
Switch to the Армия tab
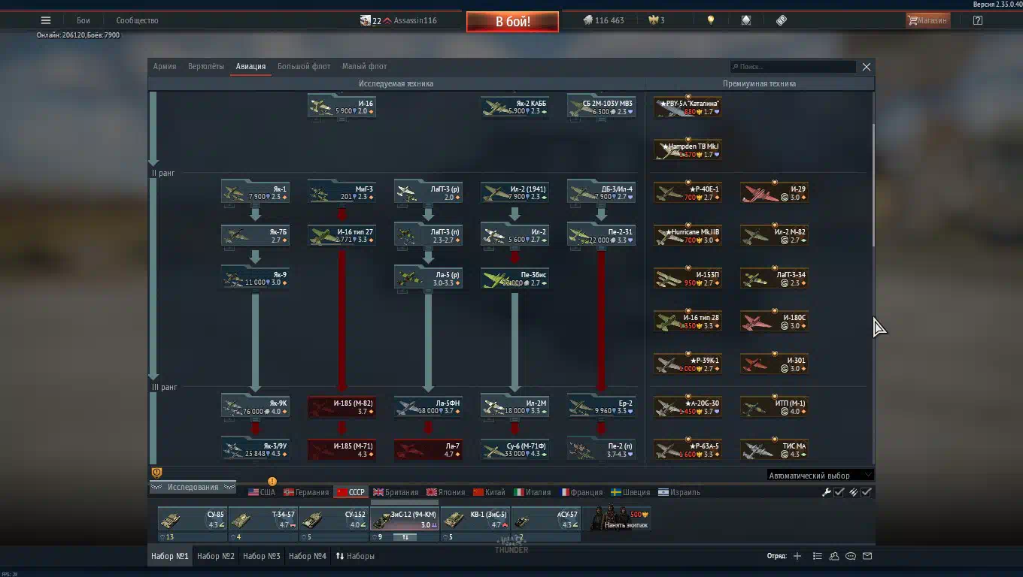[165, 66]
